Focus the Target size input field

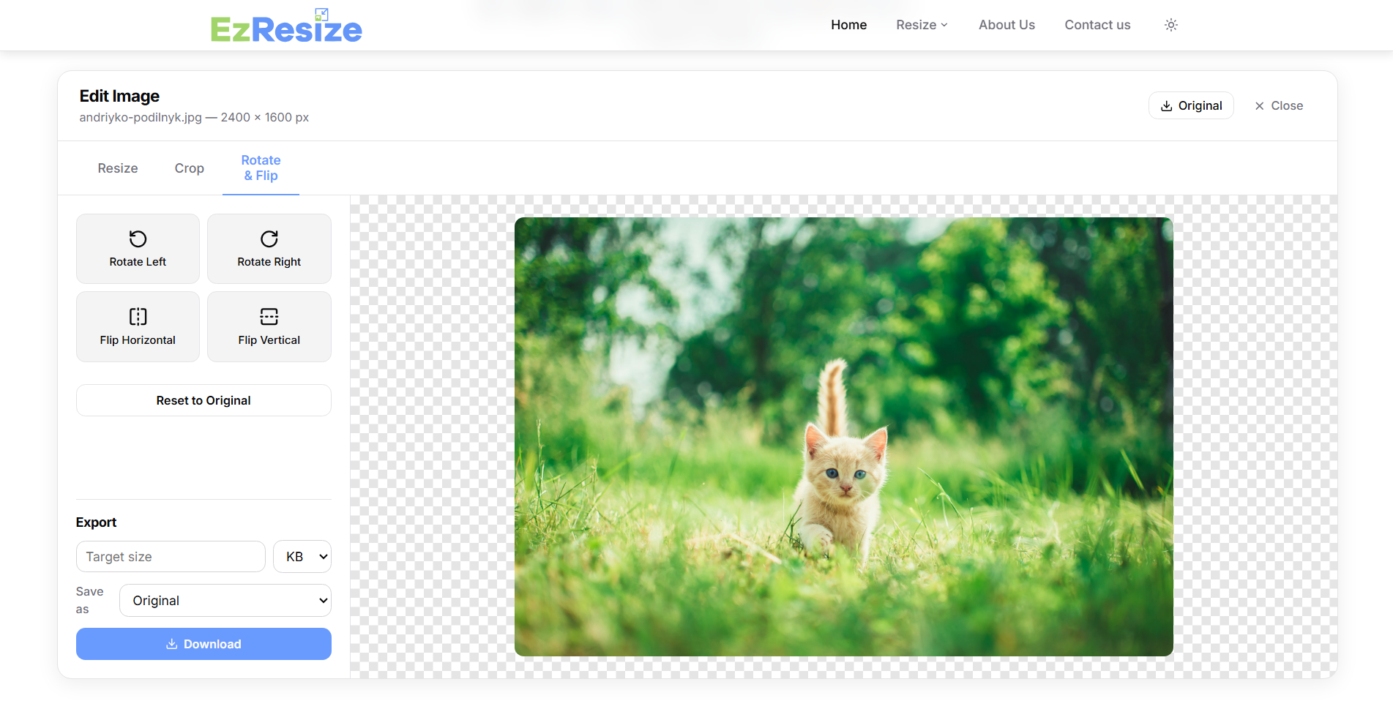click(171, 557)
